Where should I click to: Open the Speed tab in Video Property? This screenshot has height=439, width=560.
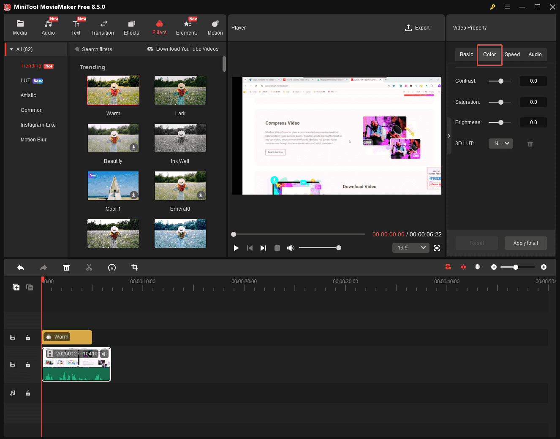click(512, 54)
